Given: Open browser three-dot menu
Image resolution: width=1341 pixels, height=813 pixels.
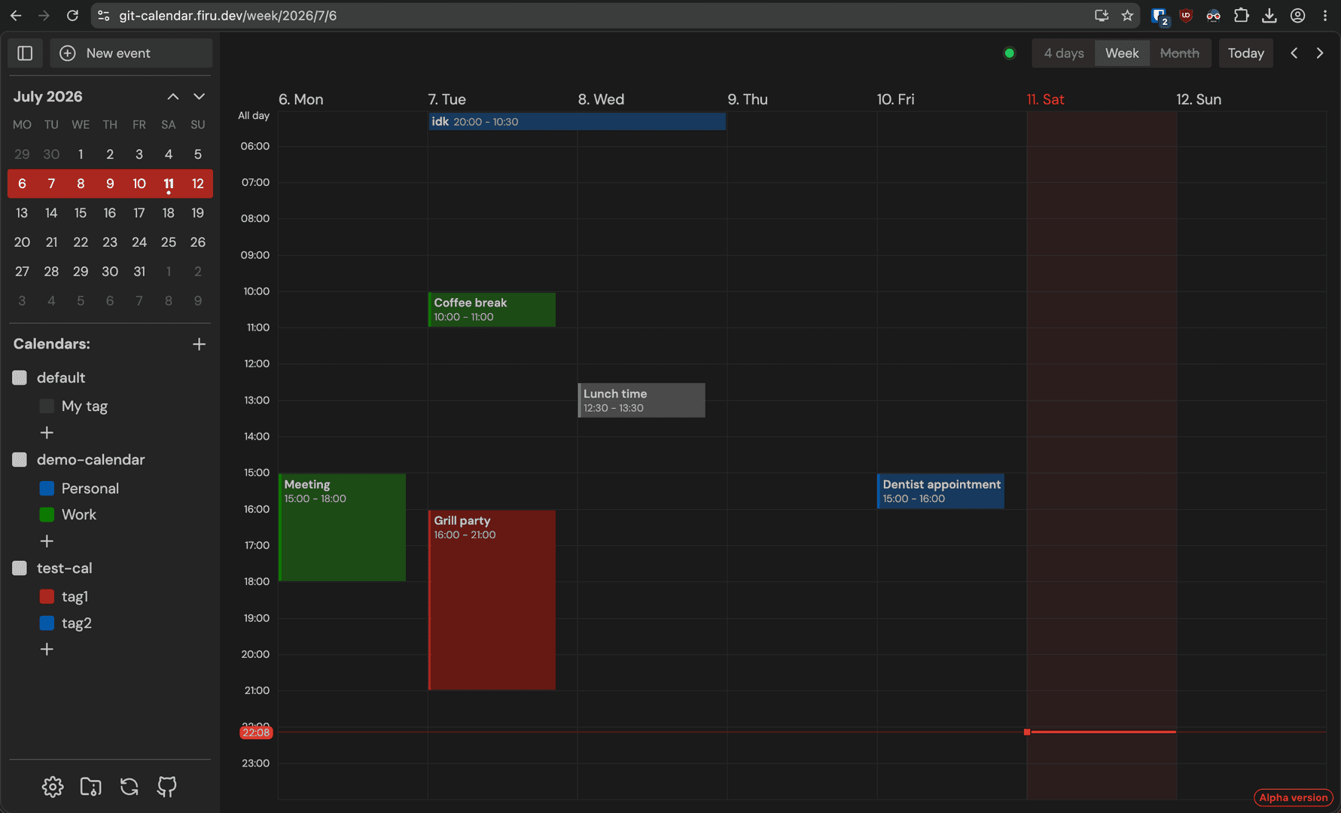Looking at the screenshot, I should click(1325, 15).
